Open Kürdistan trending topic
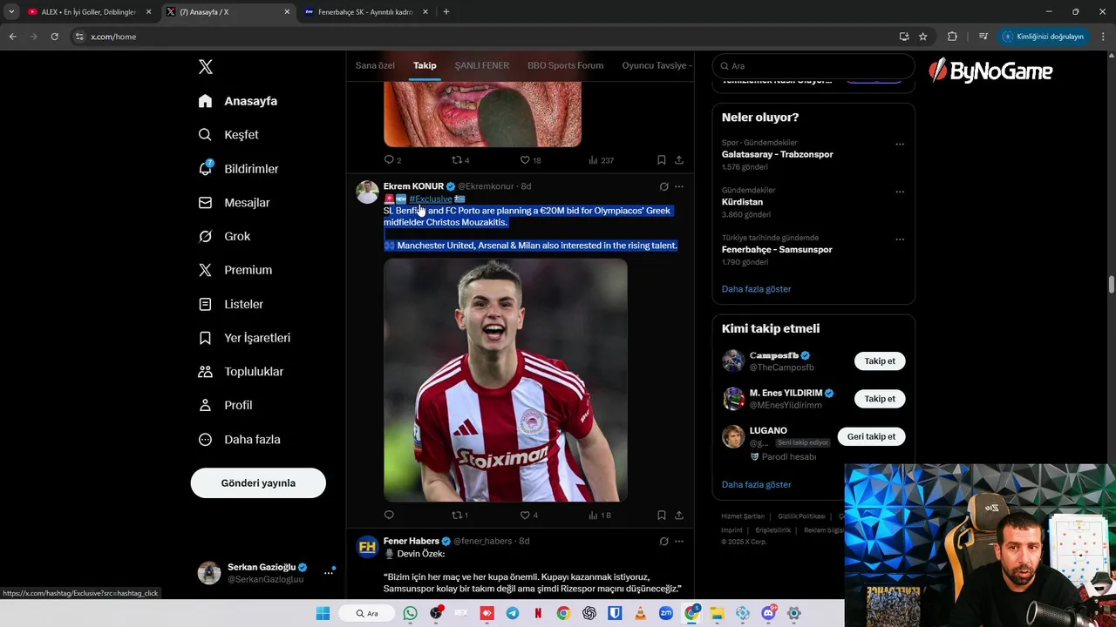 (742, 202)
